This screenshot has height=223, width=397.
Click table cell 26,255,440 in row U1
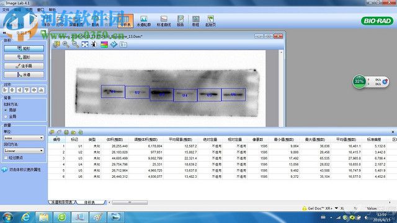click(x=120, y=146)
